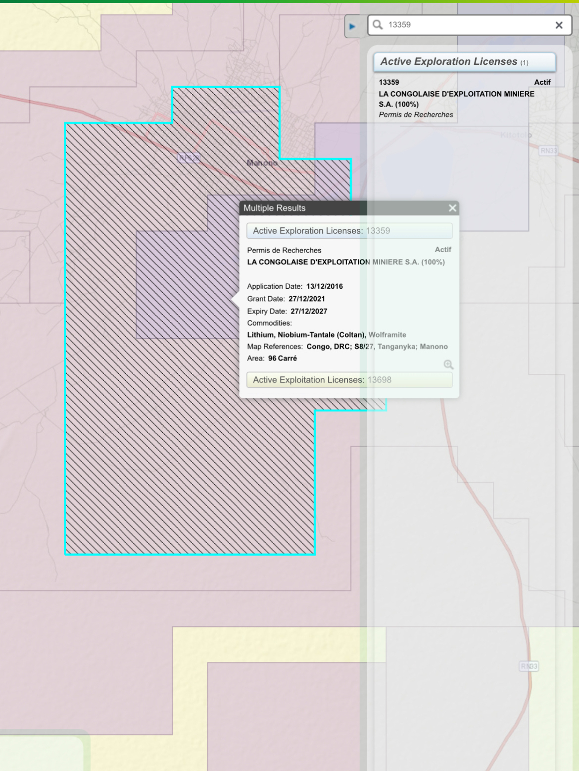The width and height of the screenshot is (579, 771).
Task: Collapse Active Exploration Licenses: 13359 popup section
Action: 349,231
